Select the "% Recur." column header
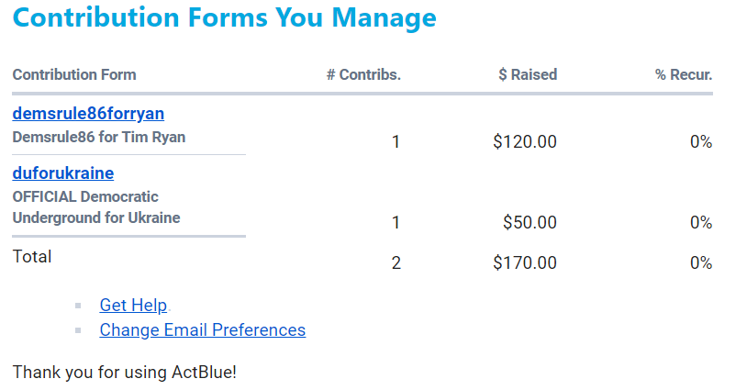The height and width of the screenshot is (390, 747). click(x=684, y=75)
